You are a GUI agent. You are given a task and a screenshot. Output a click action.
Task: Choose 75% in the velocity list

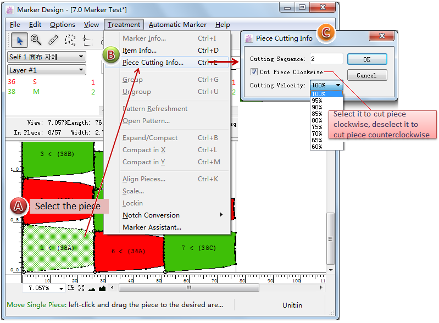316,127
